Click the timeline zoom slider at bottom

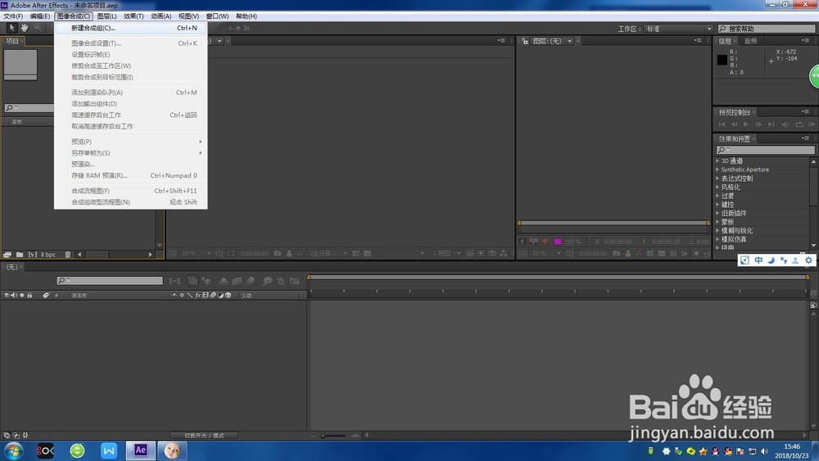(x=333, y=436)
